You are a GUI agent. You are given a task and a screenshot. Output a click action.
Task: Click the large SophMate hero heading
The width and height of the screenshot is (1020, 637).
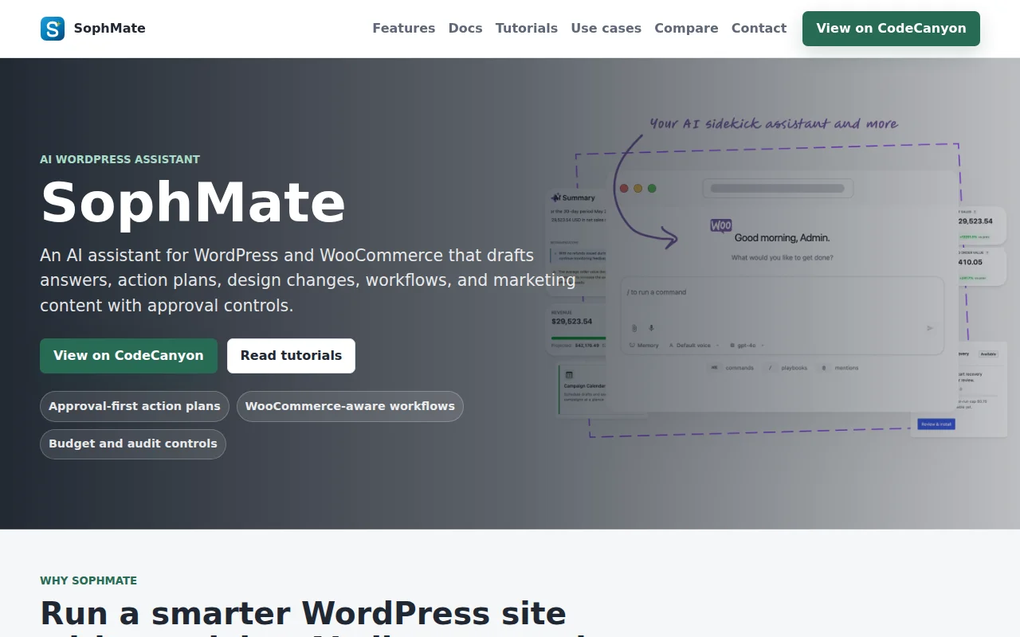193,202
